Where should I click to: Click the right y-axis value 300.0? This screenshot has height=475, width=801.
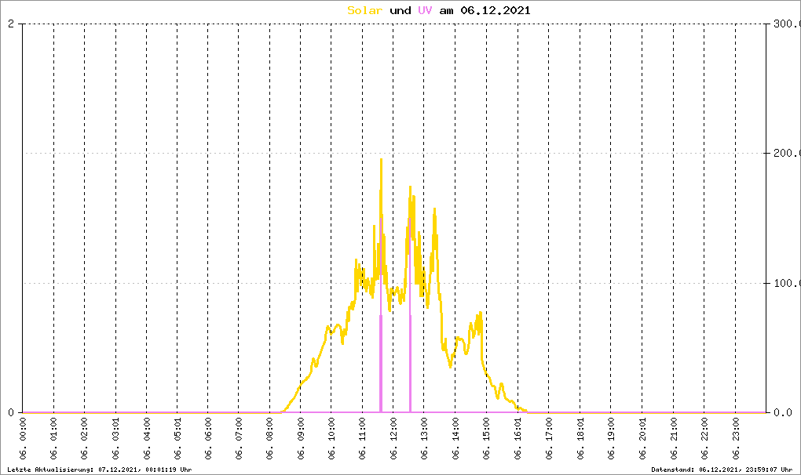pos(785,24)
